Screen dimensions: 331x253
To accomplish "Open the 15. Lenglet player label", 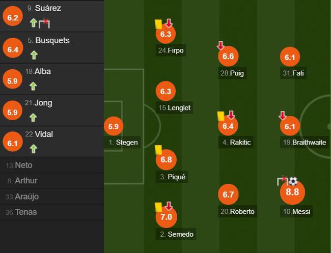I will pos(174,108).
